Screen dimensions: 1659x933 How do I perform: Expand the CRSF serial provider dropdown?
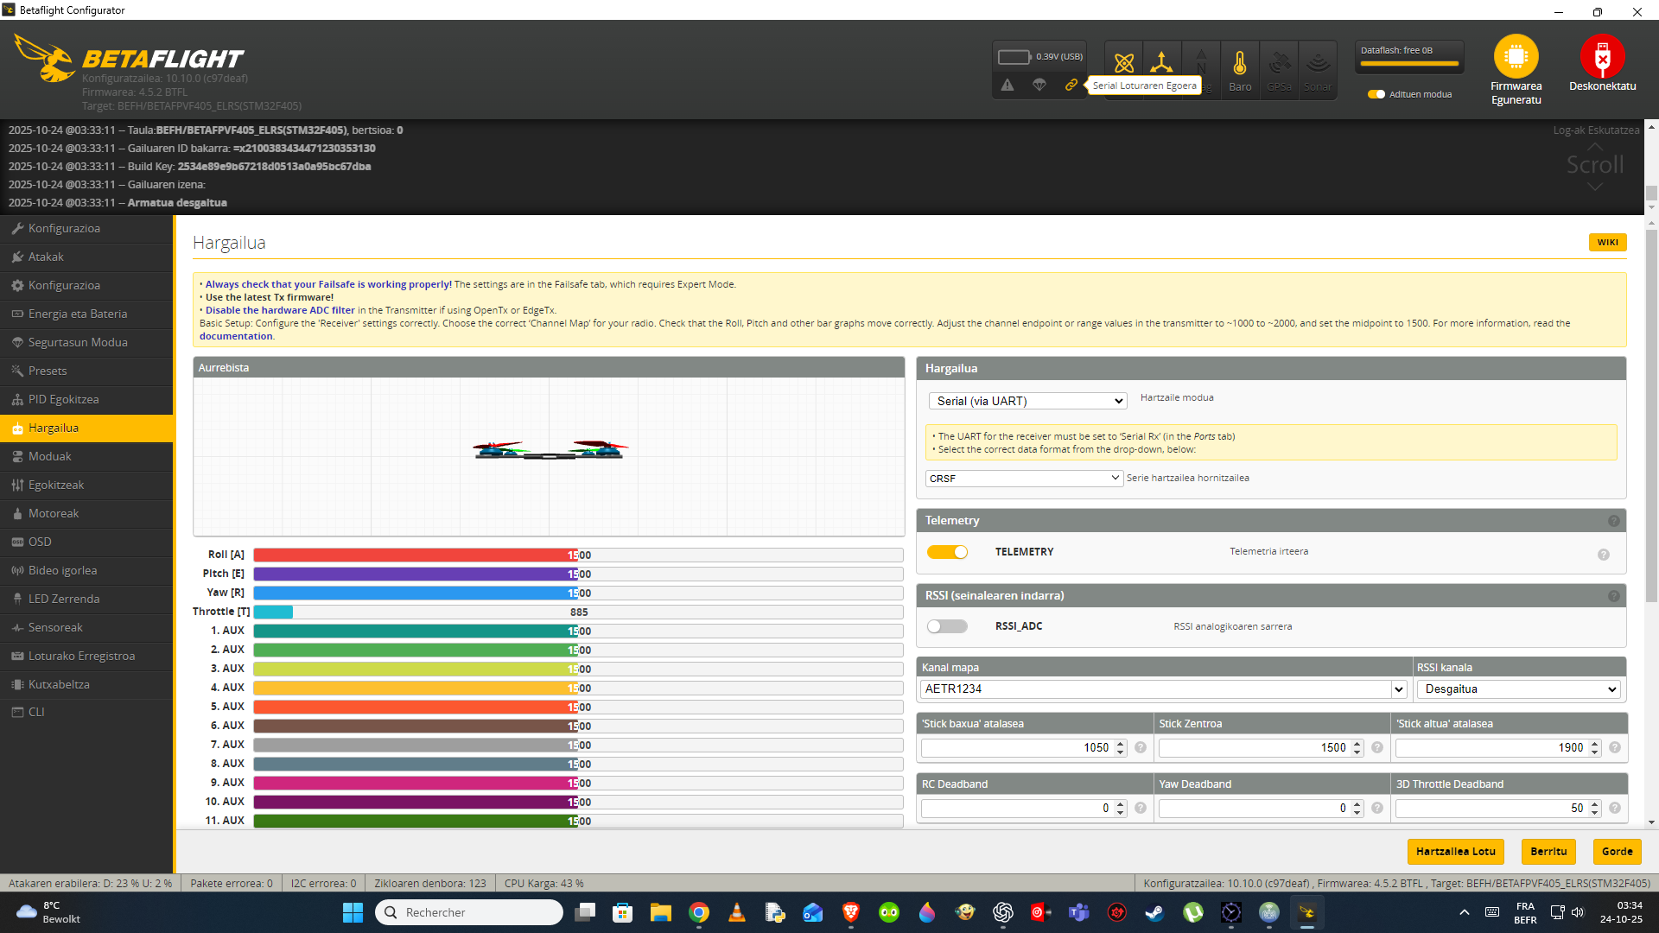coord(1024,478)
